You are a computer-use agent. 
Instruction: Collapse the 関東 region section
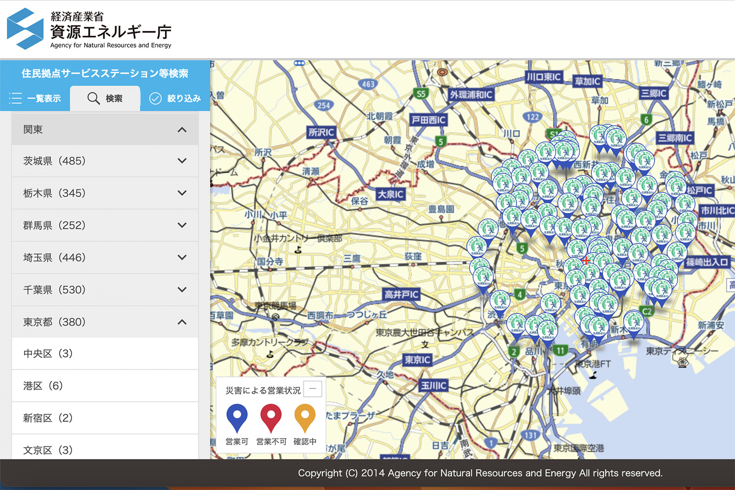pos(182,130)
